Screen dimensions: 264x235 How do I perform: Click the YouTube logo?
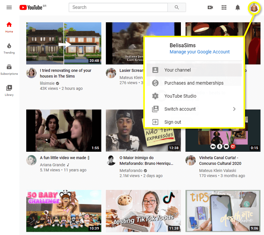31,8
